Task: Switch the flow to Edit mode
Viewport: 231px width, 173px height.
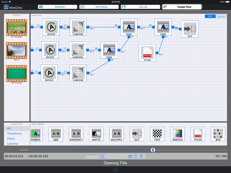Action: coord(210,16)
